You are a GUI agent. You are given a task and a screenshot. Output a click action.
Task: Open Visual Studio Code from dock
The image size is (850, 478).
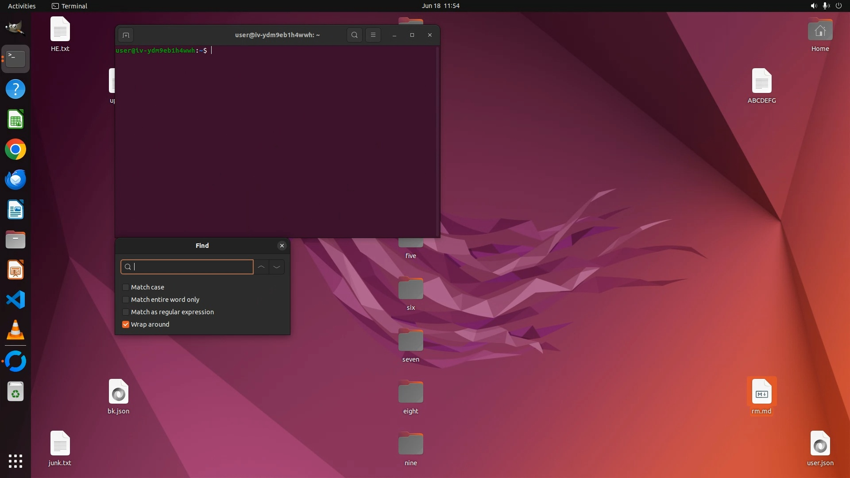[x=15, y=300]
